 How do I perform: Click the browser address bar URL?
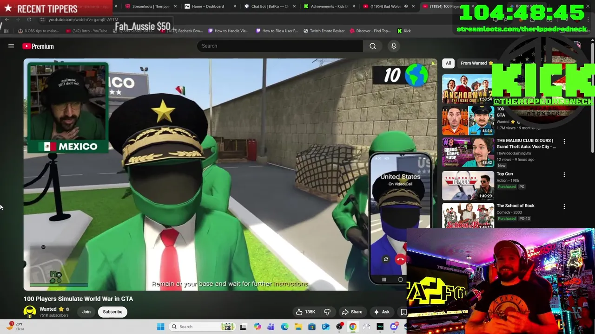pyautogui.click(x=83, y=19)
